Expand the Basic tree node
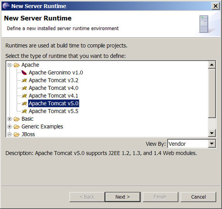 click(x=9, y=119)
